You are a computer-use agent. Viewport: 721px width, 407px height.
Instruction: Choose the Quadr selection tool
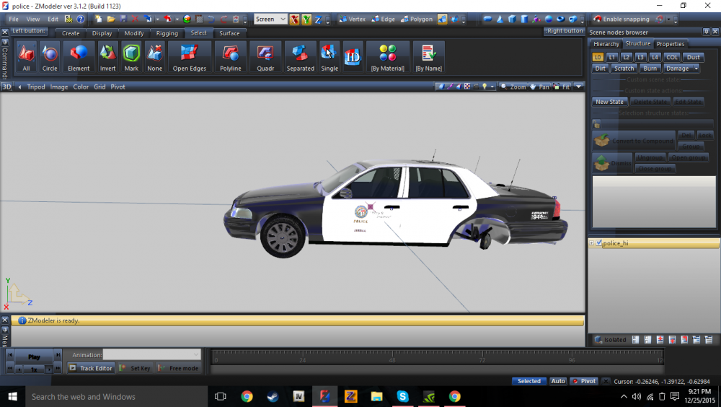point(265,56)
